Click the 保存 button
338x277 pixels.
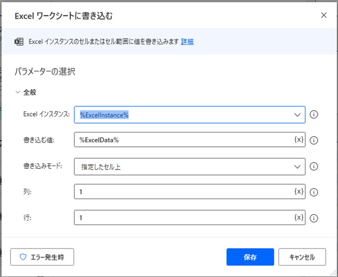[250, 257]
